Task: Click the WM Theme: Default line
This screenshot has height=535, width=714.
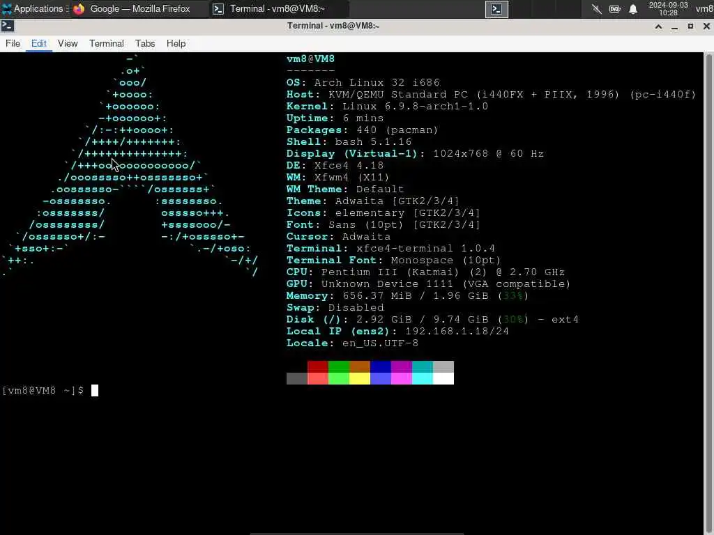Action: click(x=345, y=189)
